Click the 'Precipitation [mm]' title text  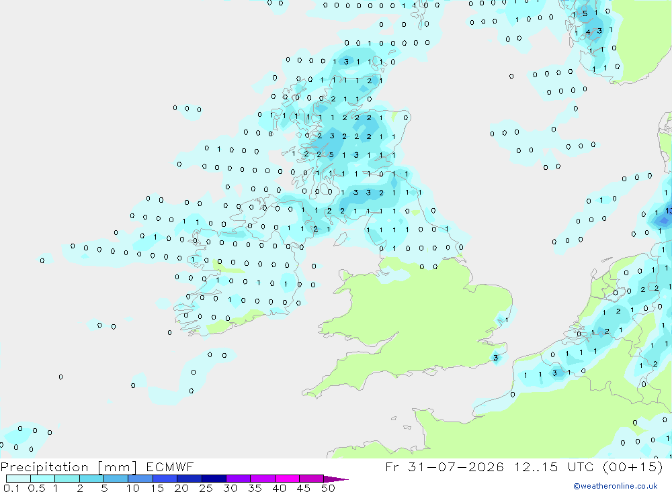69,467
